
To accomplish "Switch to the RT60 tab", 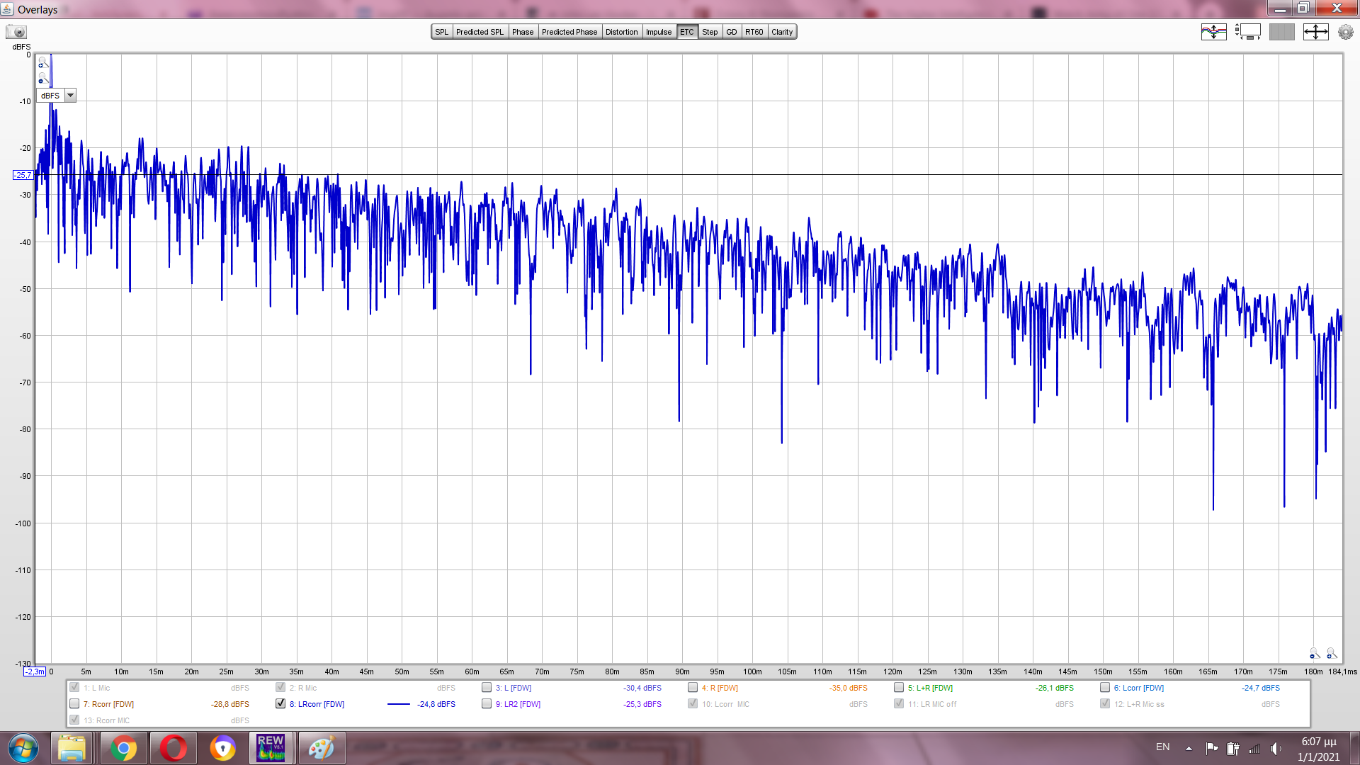I will [x=754, y=32].
